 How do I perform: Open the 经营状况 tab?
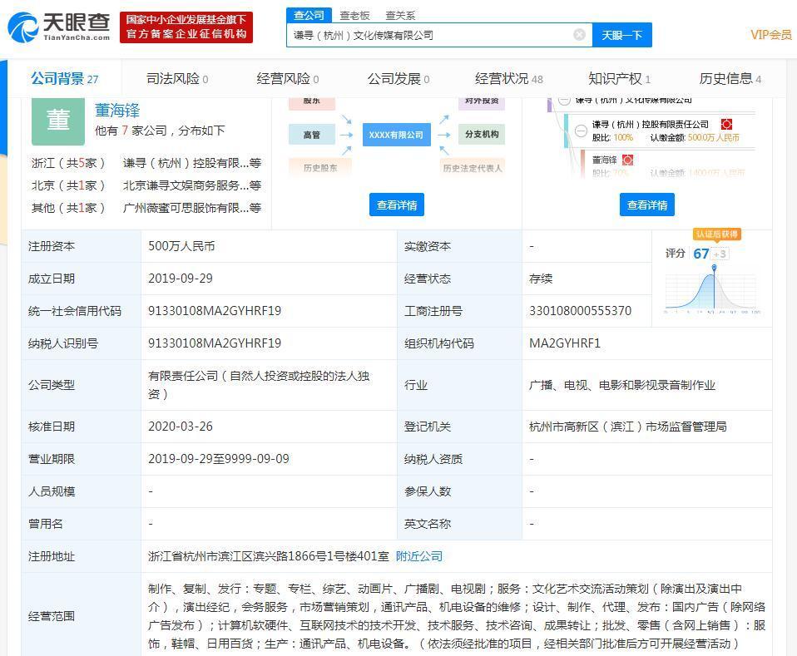509,79
